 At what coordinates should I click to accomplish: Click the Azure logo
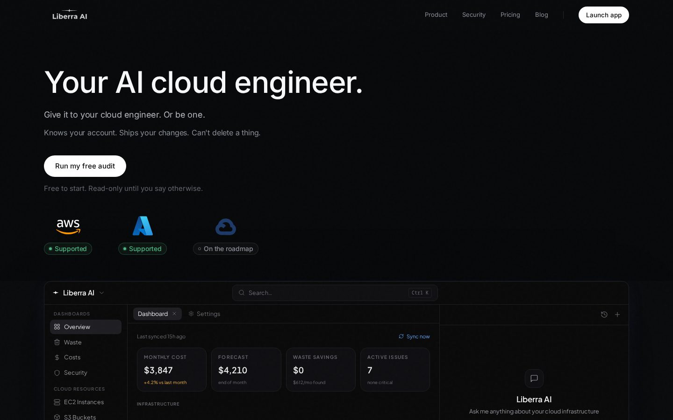(143, 226)
